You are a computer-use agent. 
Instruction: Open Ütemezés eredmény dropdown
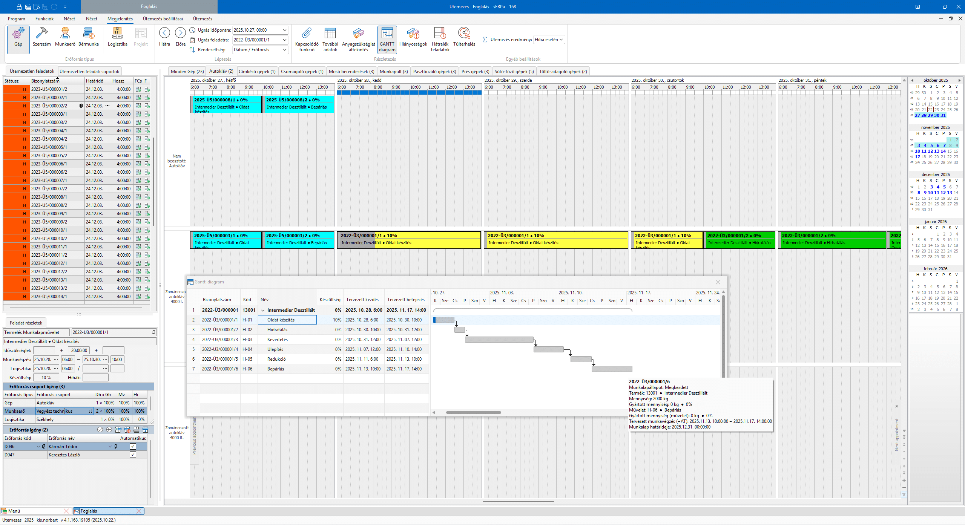561,40
